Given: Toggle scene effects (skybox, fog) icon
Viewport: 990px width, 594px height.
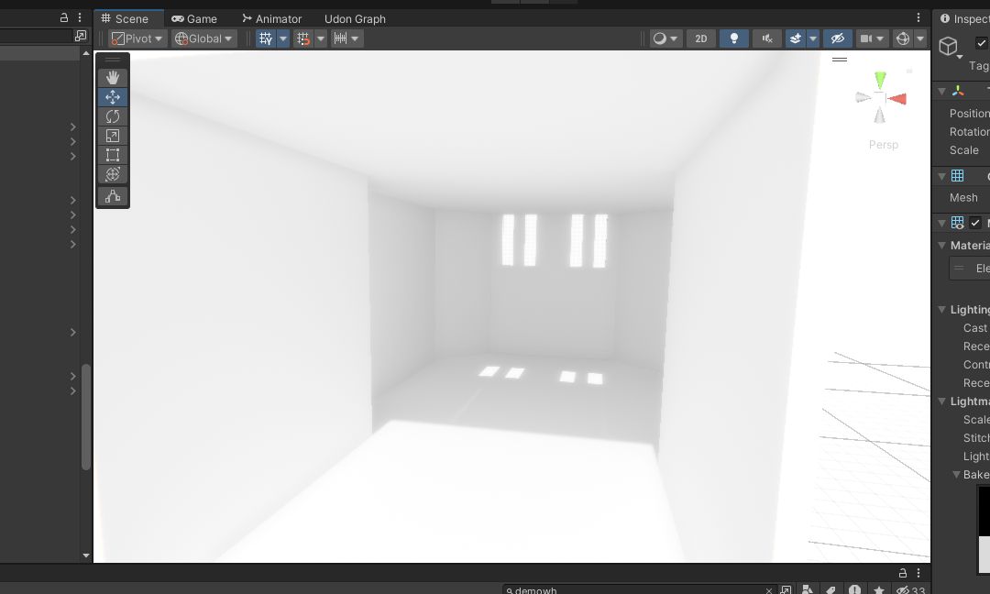Looking at the screenshot, I should (796, 38).
